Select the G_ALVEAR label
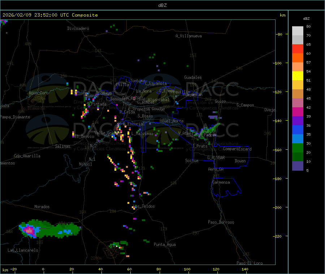 [x=216, y=158]
